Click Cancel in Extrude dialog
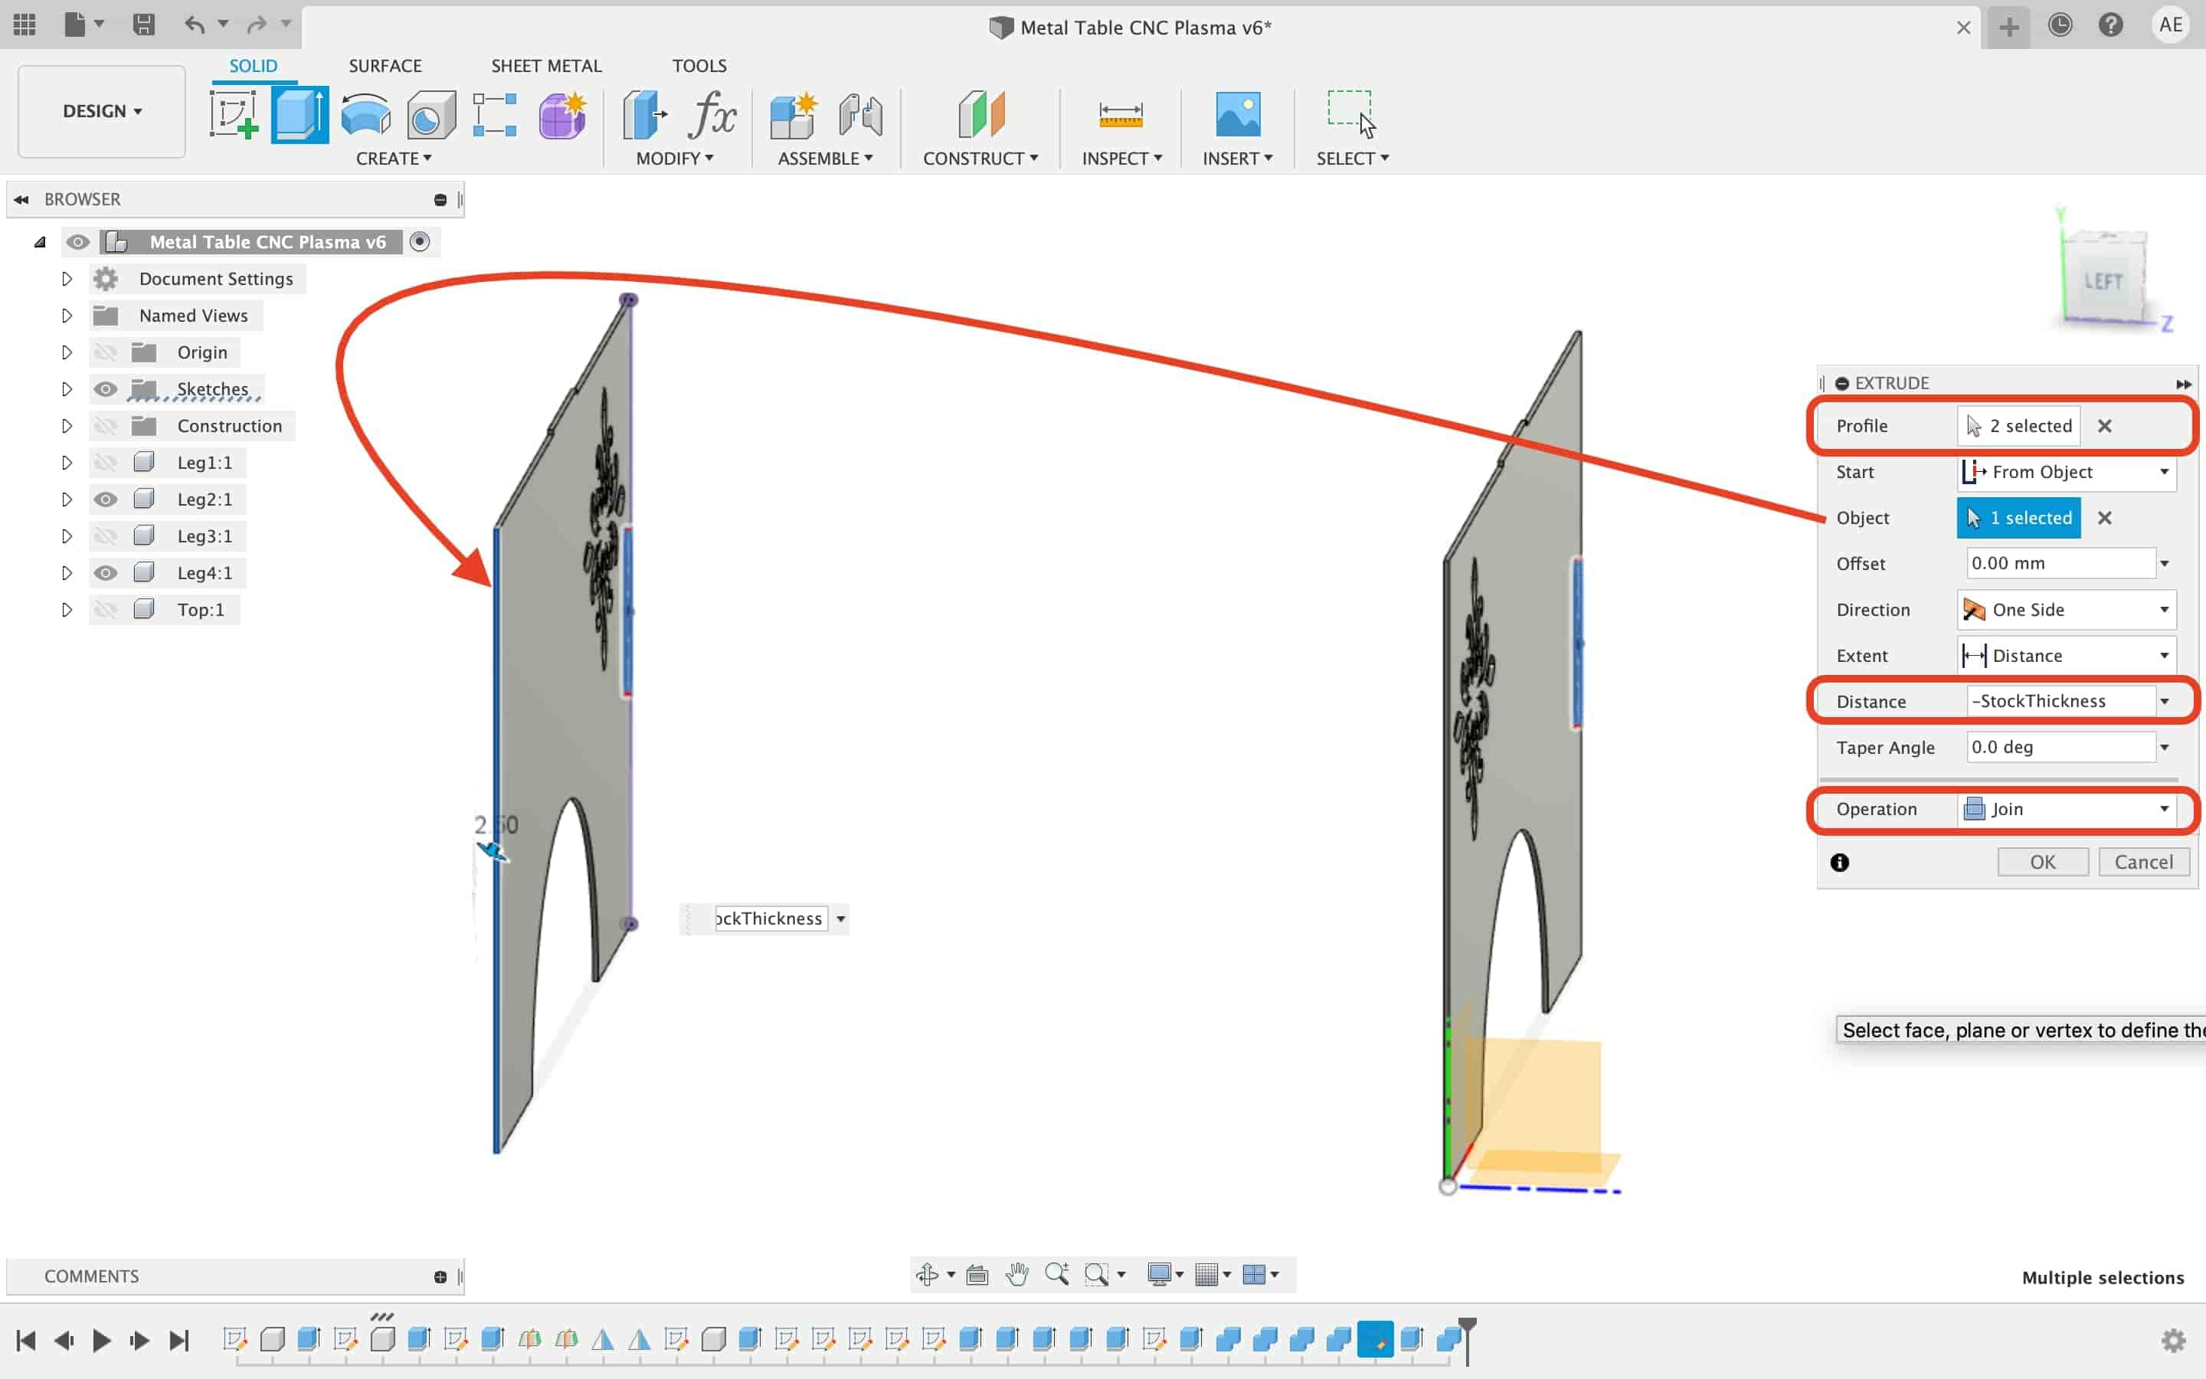 coord(2143,862)
